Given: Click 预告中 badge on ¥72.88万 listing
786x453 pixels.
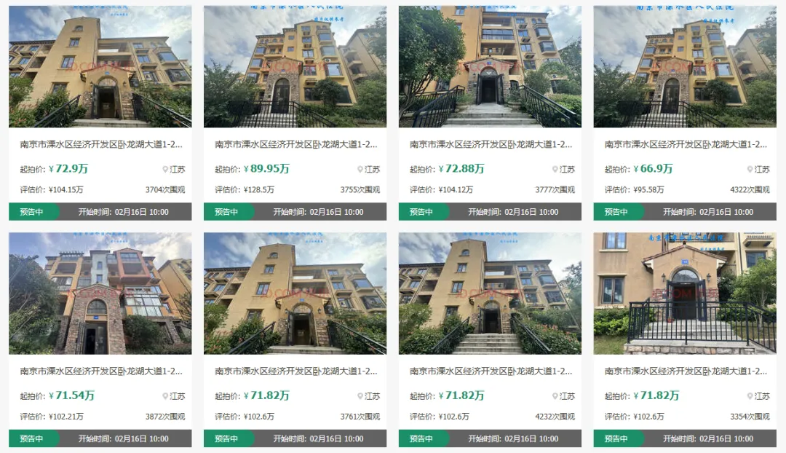Looking at the screenshot, I should click(421, 212).
